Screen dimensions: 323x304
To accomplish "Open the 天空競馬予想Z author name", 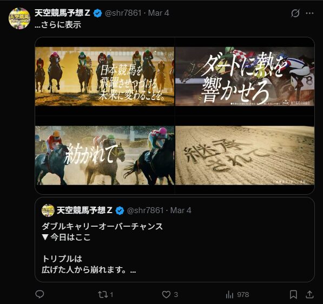I will [62, 13].
